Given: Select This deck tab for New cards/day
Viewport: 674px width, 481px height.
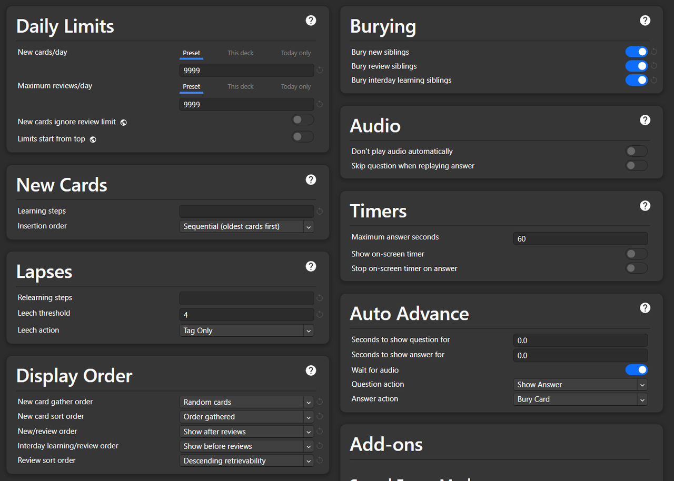Looking at the screenshot, I should [x=241, y=53].
